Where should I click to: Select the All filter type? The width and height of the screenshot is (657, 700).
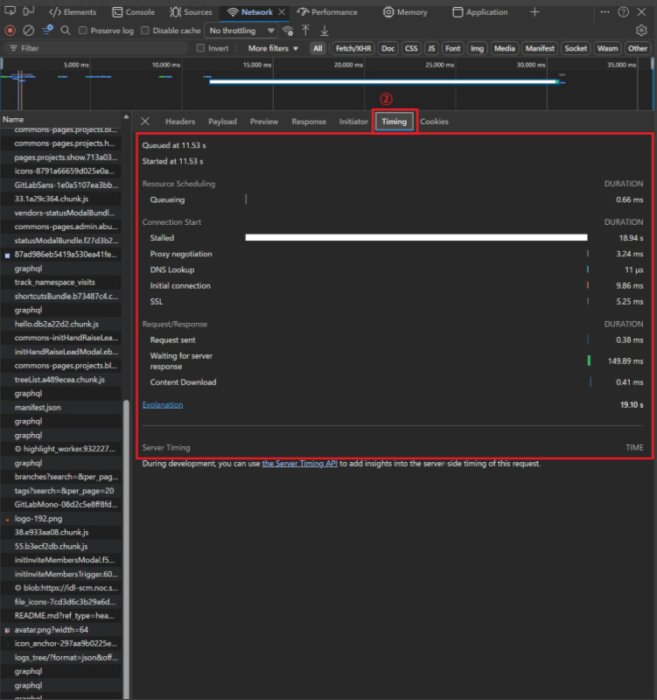(x=318, y=48)
